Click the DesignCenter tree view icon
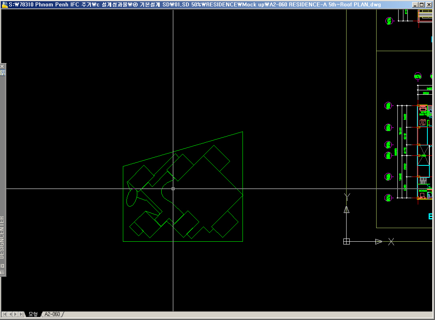Image resolution: width=435 pixels, height=320 pixels. click(x=2, y=73)
